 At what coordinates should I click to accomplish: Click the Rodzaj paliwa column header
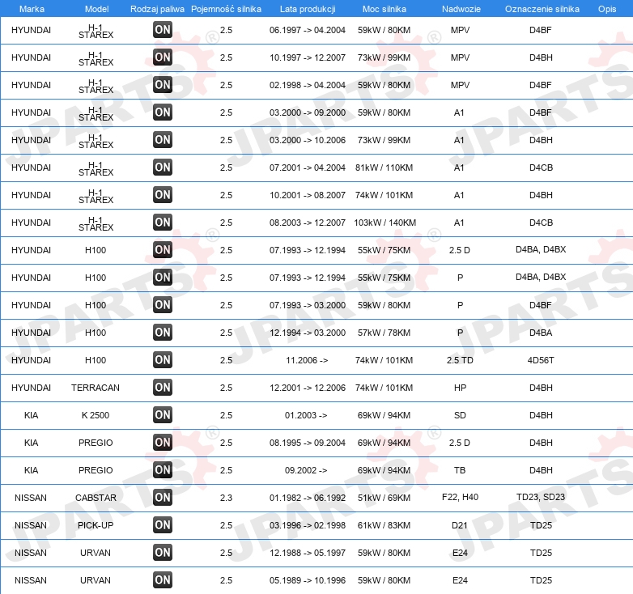pyautogui.click(x=157, y=9)
